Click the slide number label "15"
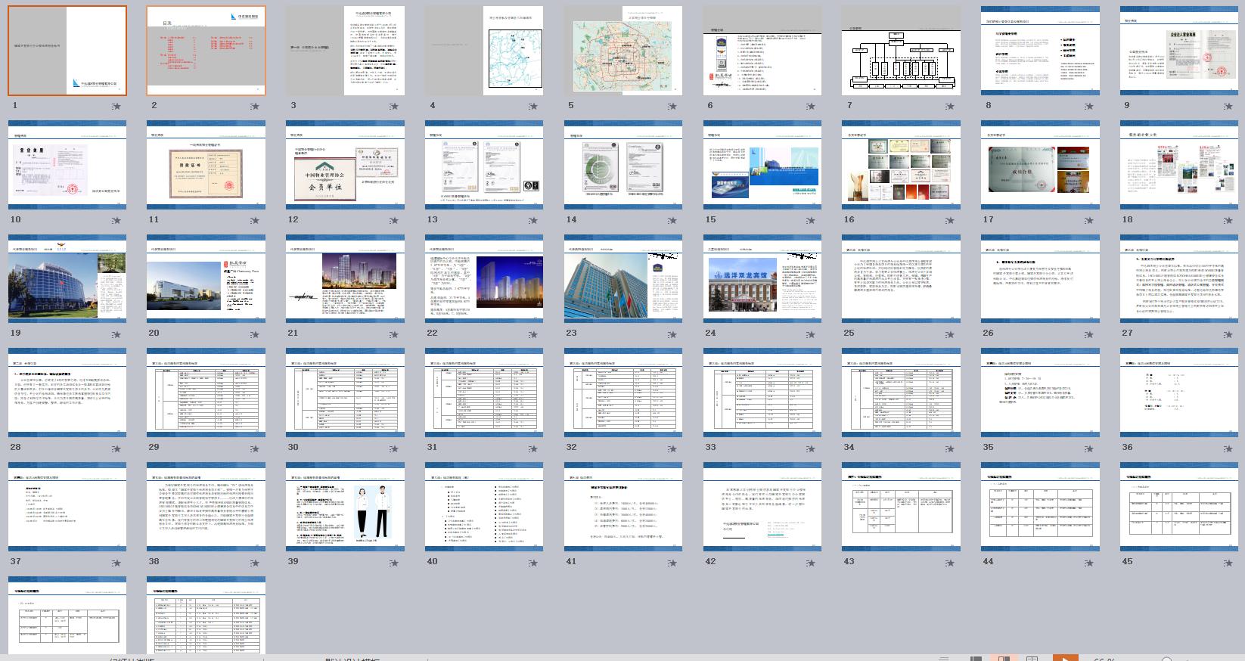Screen dimensions: 1245x661 coord(710,219)
